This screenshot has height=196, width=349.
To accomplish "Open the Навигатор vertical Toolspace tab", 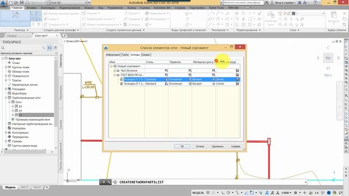I will click(x=61, y=60).
